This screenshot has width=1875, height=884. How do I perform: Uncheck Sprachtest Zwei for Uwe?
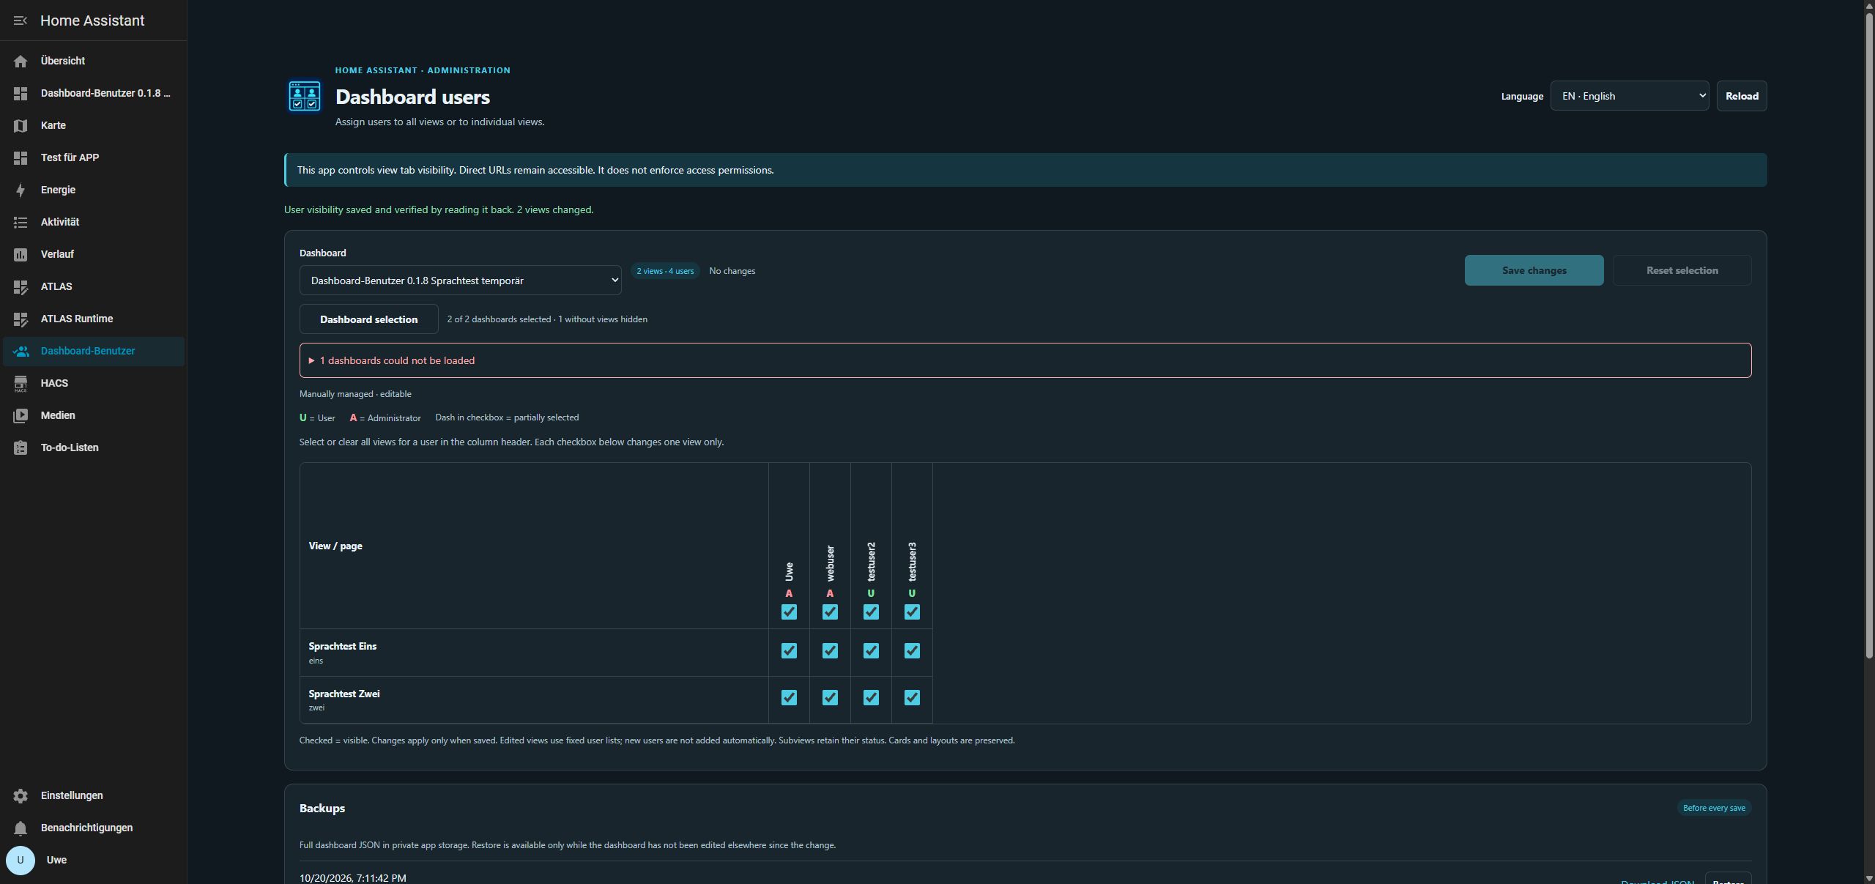789,697
